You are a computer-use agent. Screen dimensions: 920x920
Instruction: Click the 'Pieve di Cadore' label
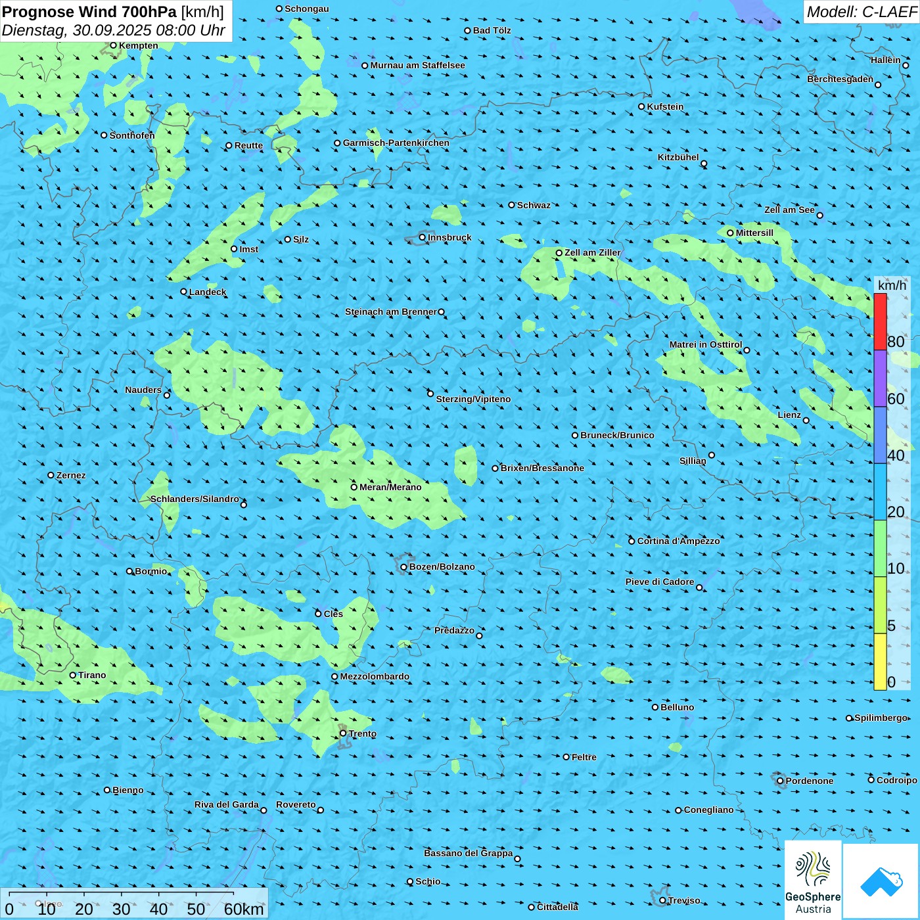660,582
